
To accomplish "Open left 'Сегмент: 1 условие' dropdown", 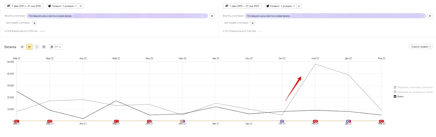I will [62, 6].
